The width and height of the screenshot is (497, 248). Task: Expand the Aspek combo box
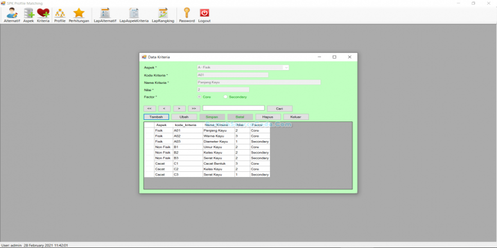point(286,67)
